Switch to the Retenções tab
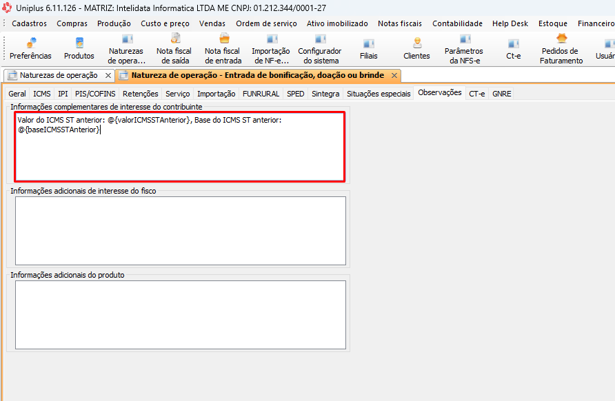 pos(141,94)
